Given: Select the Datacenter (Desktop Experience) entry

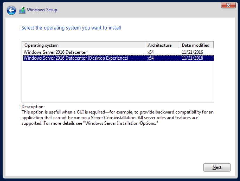Looking at the screenshot, I should pos(75,58).
